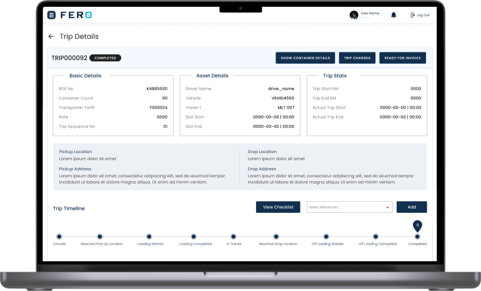Image resolution: width=481 pixels, height=291 pixels.
Task: Mark trip Ready For Invoice
Action: (x=402, y=58)
